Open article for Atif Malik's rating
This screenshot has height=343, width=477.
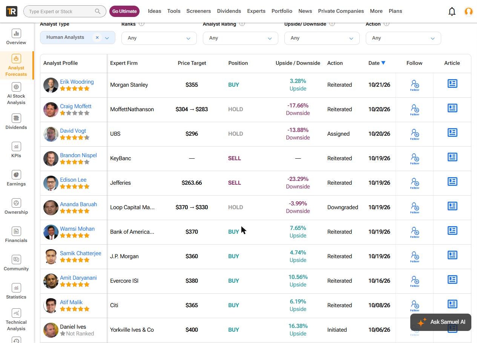pos(452,304)
